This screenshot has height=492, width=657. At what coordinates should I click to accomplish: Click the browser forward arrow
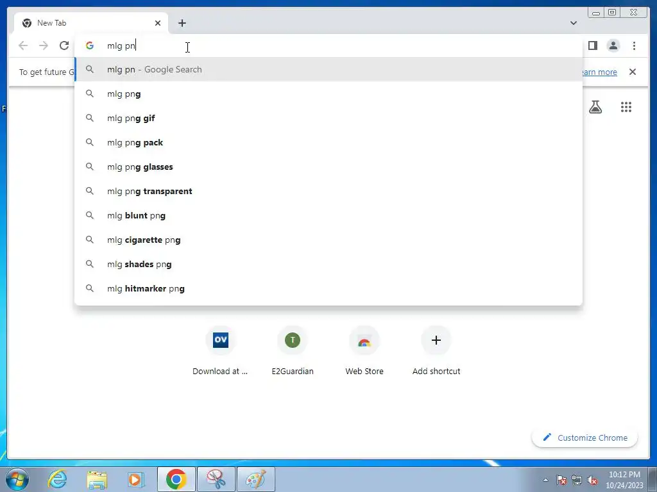44,45
